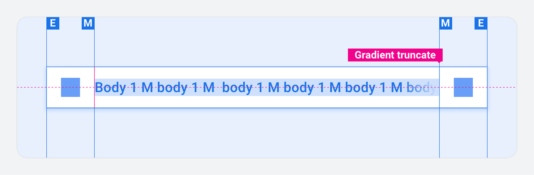Click the first digit 1 after Body
The image size is (534, 175).
(134, 88)
